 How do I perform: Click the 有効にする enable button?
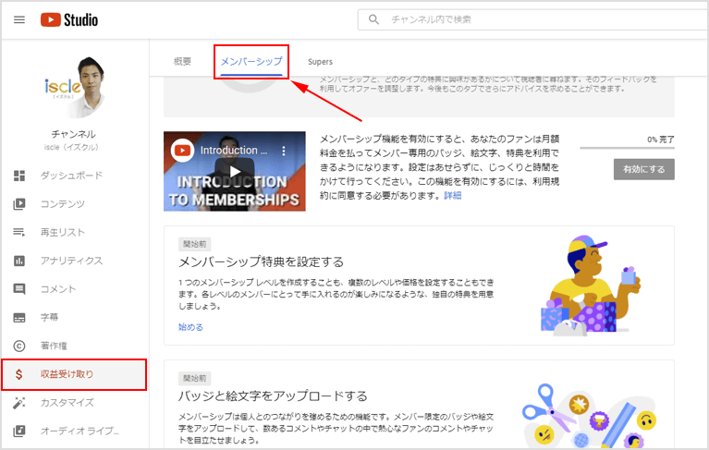point(644,169)
